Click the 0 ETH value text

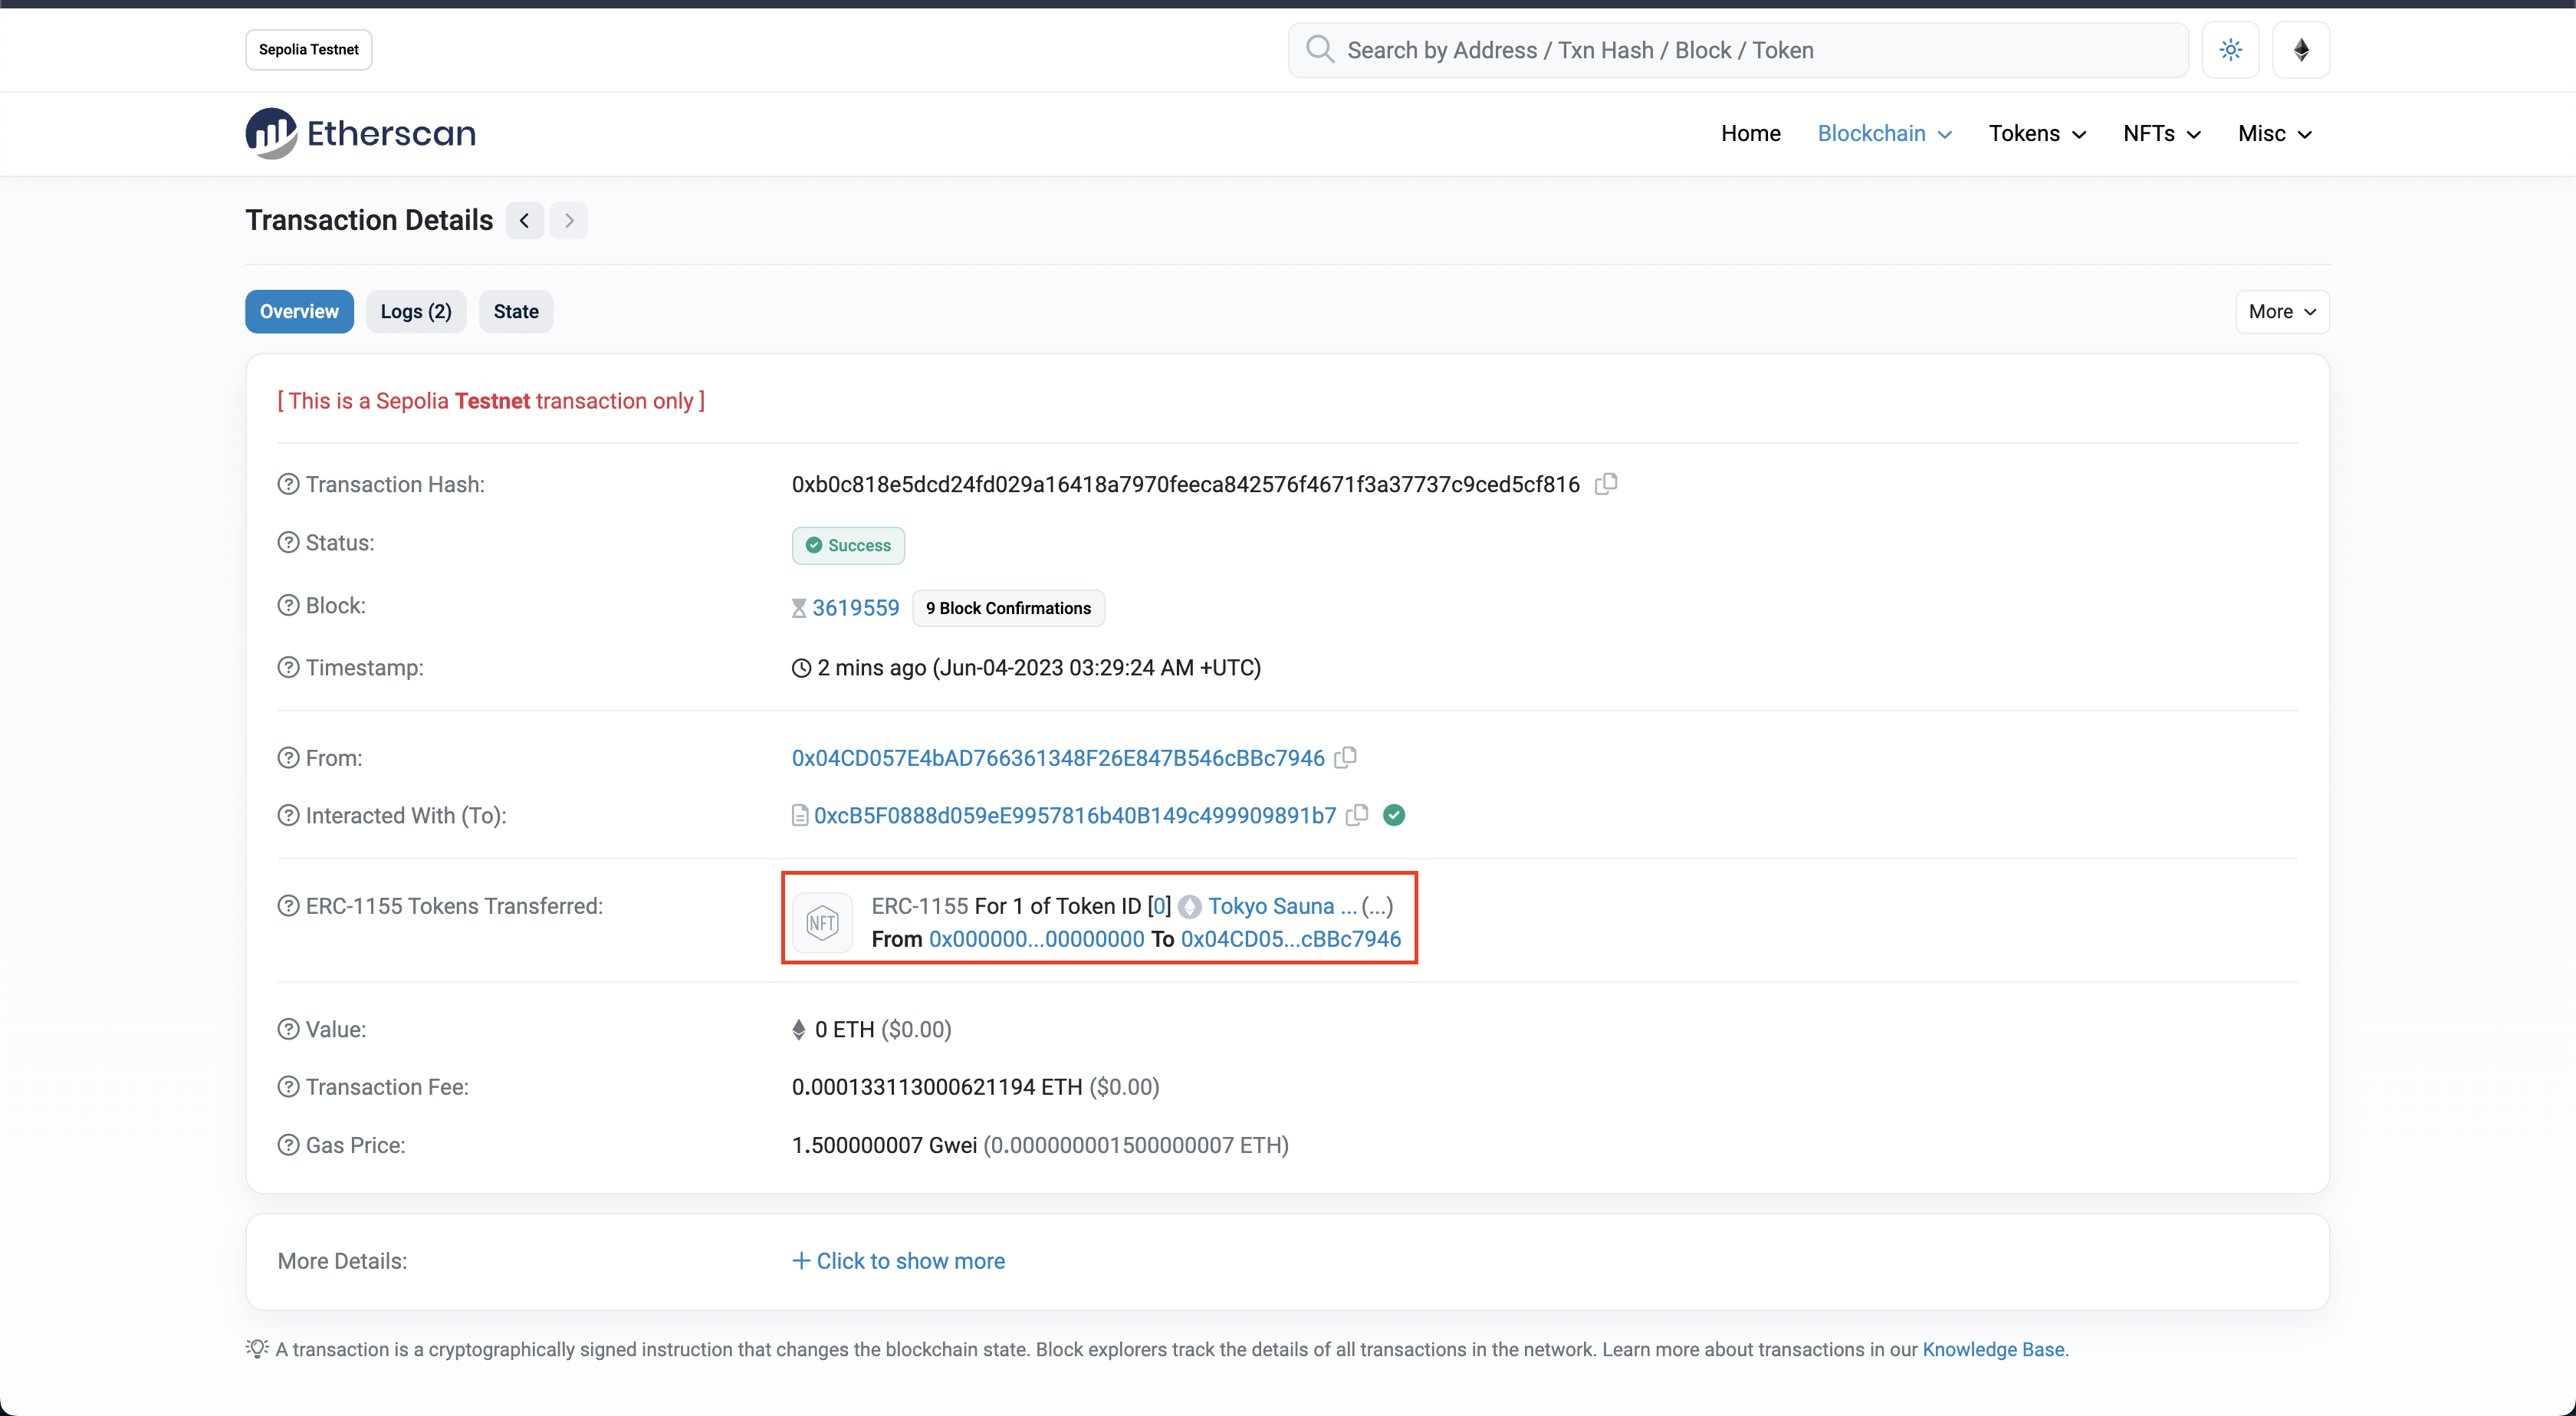pos(845,1029)
